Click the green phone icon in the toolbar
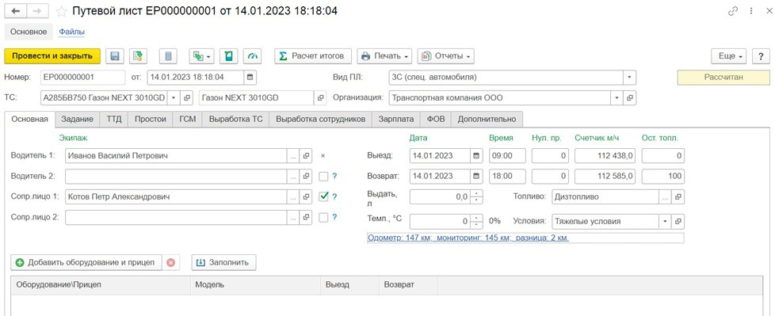The width and height of the screenshot is (775, 316). (x=229, y=56)
